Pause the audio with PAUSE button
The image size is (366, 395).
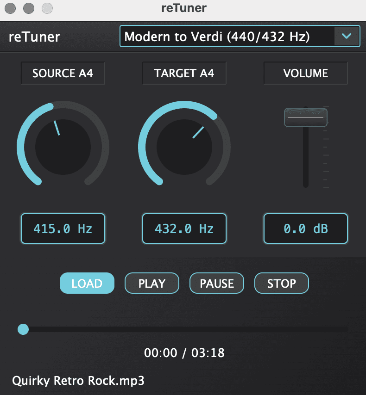tap(217, 283)
